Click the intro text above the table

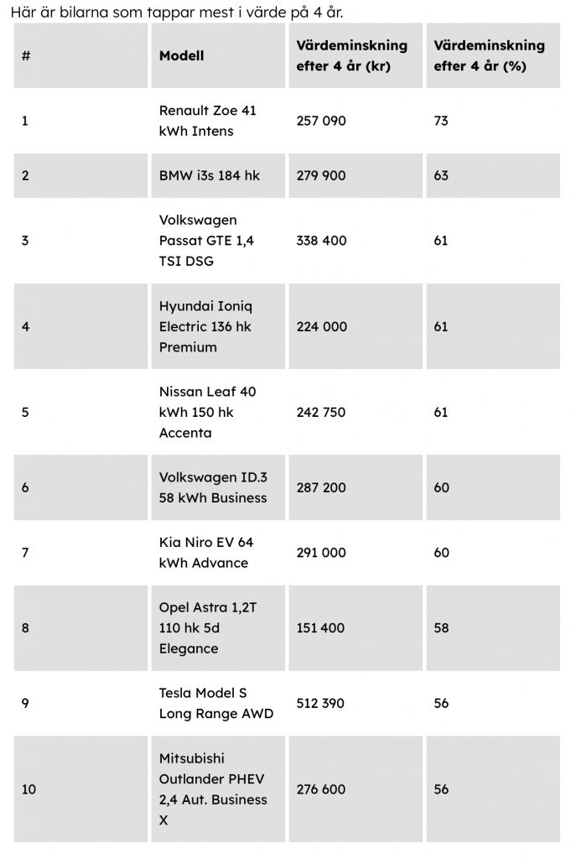pos(177,12)
